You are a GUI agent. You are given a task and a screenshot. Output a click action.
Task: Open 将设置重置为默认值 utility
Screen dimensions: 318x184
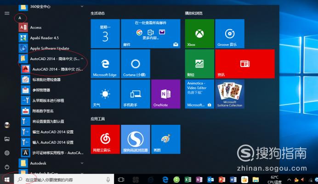tap(53, 122)
